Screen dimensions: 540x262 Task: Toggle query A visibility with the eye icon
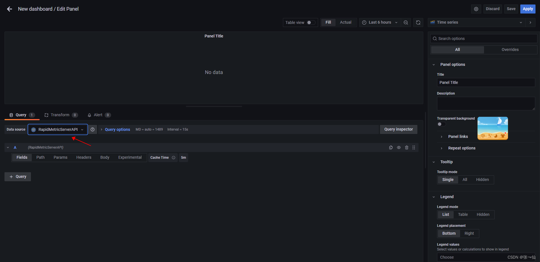point(399,147)
